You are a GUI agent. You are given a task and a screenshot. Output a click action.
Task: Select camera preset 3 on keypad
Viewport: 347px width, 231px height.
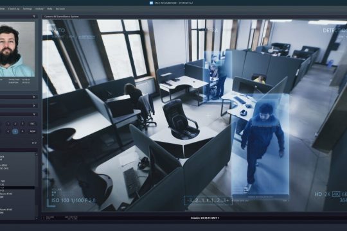coord(22,124)
